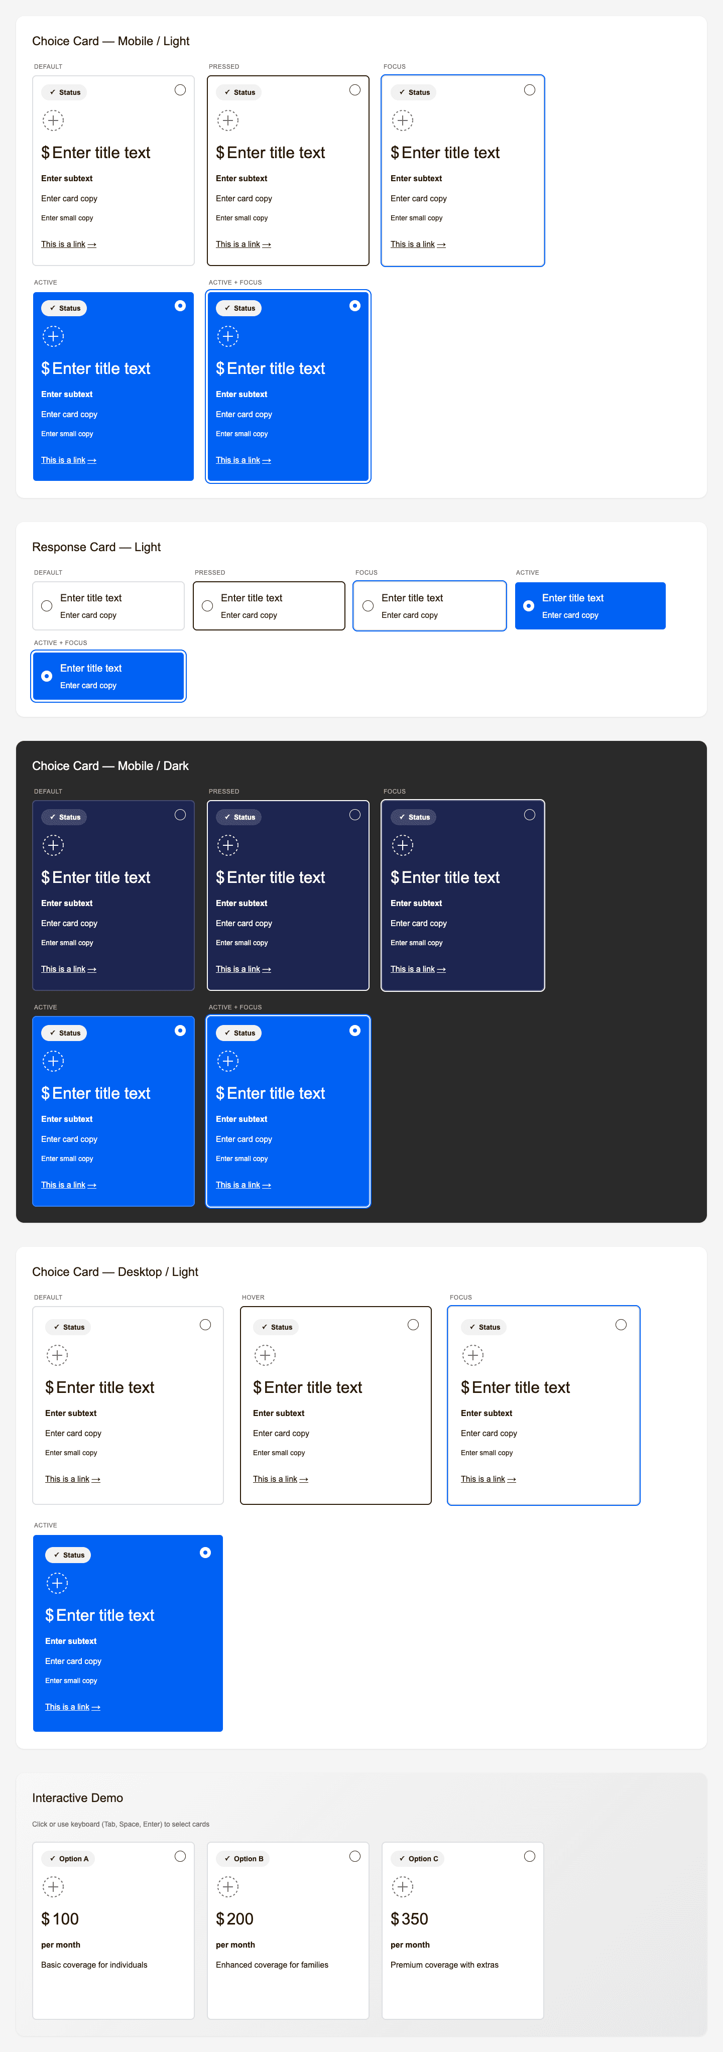Click plus icon in Mobile Light ACTIVE + FOCUS card
This screenshot has width=723, height=2052.
pyautogui.click(x=228, y=337)
